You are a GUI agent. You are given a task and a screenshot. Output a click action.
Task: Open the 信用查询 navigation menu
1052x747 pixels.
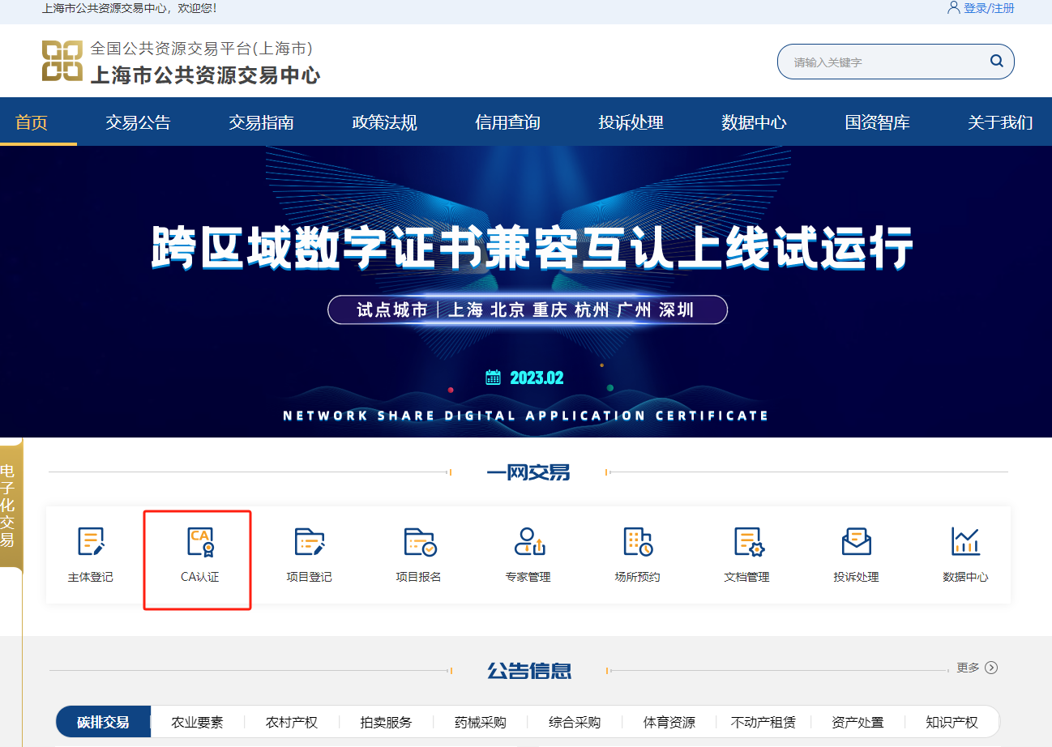(x=507, y=122)
